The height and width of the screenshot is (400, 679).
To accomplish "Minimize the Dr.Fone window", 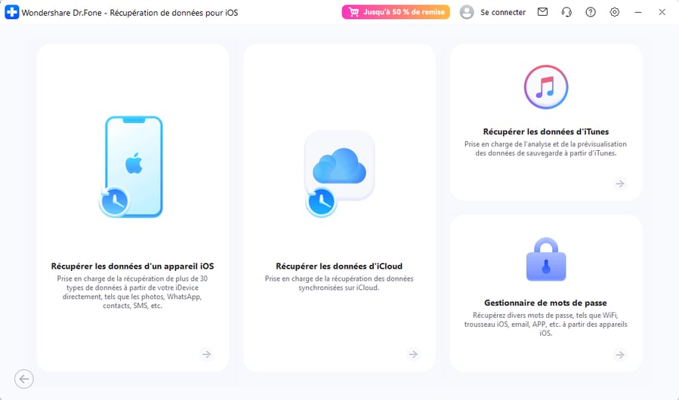I will click(x=638, y=12).
